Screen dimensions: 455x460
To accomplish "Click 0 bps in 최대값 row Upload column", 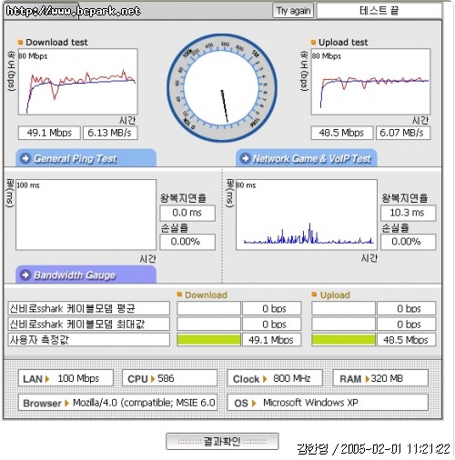I will point(407,324).
